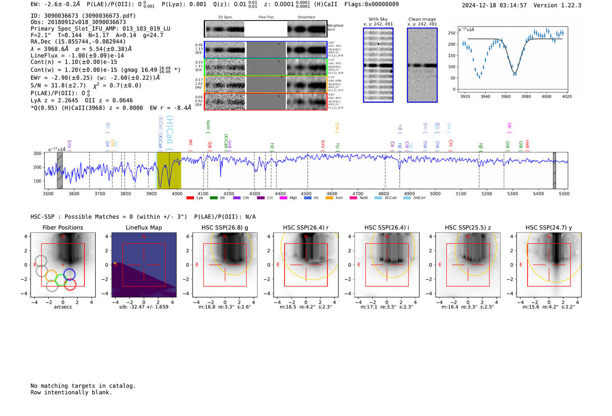Click the RA,Dec coordinates line
Screen dimensions: 612x416
[78, 42]
